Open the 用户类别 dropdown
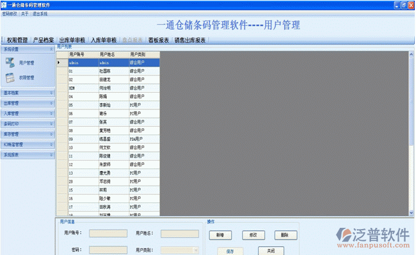The height and width of the screenshot is (255, 416). coord(196,249)
